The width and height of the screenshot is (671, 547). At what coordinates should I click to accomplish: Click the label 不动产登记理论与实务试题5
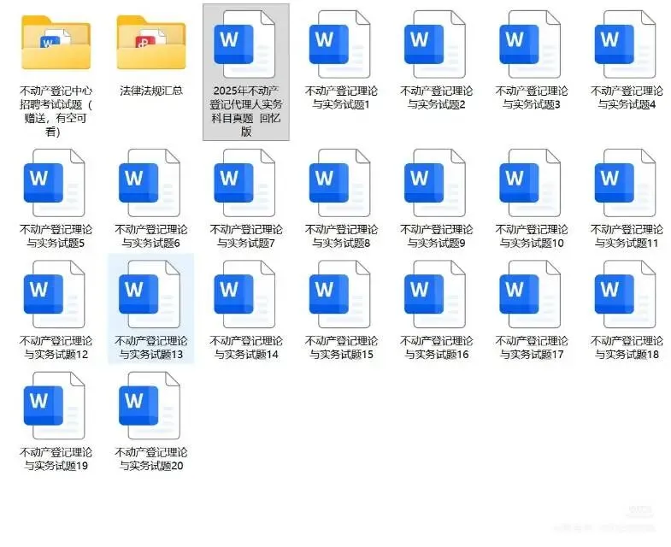pos(56,236)
